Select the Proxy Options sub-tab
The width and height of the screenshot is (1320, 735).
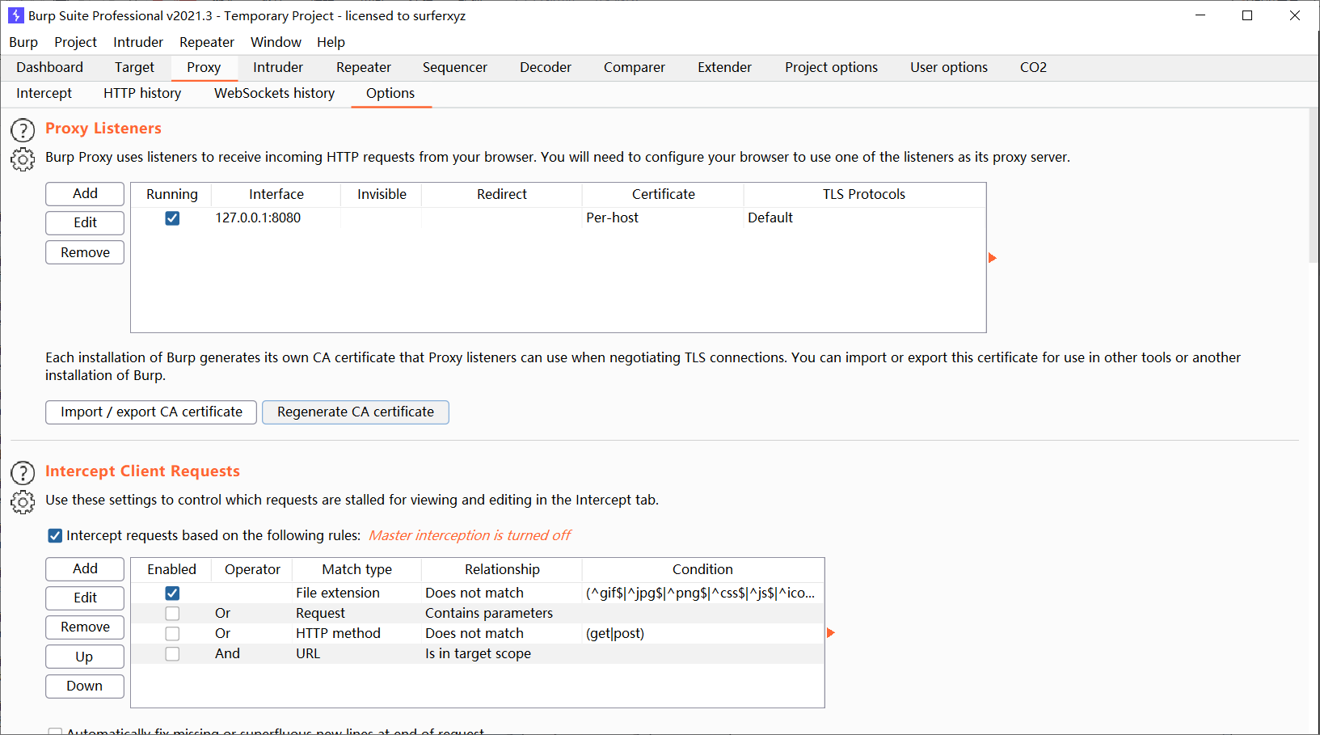point(390,93)
